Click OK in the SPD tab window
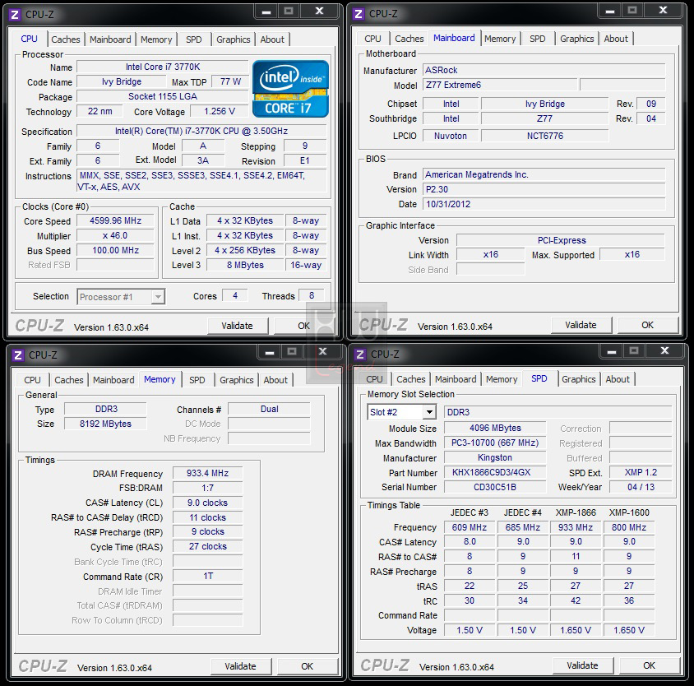The width and height of the screenshot is (694, 686). (x=650, y=665)
